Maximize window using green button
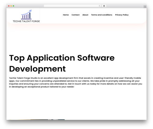The height and width of the screenshot is (129, 153). point(13,6)
